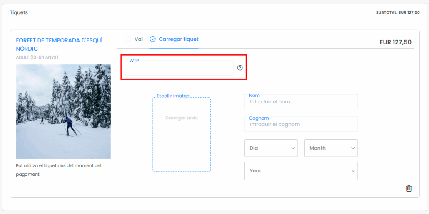Viewport: 429px width, 214px height.
Task: Click the Carregar arxiu text
Action: [x=182, y=118]
